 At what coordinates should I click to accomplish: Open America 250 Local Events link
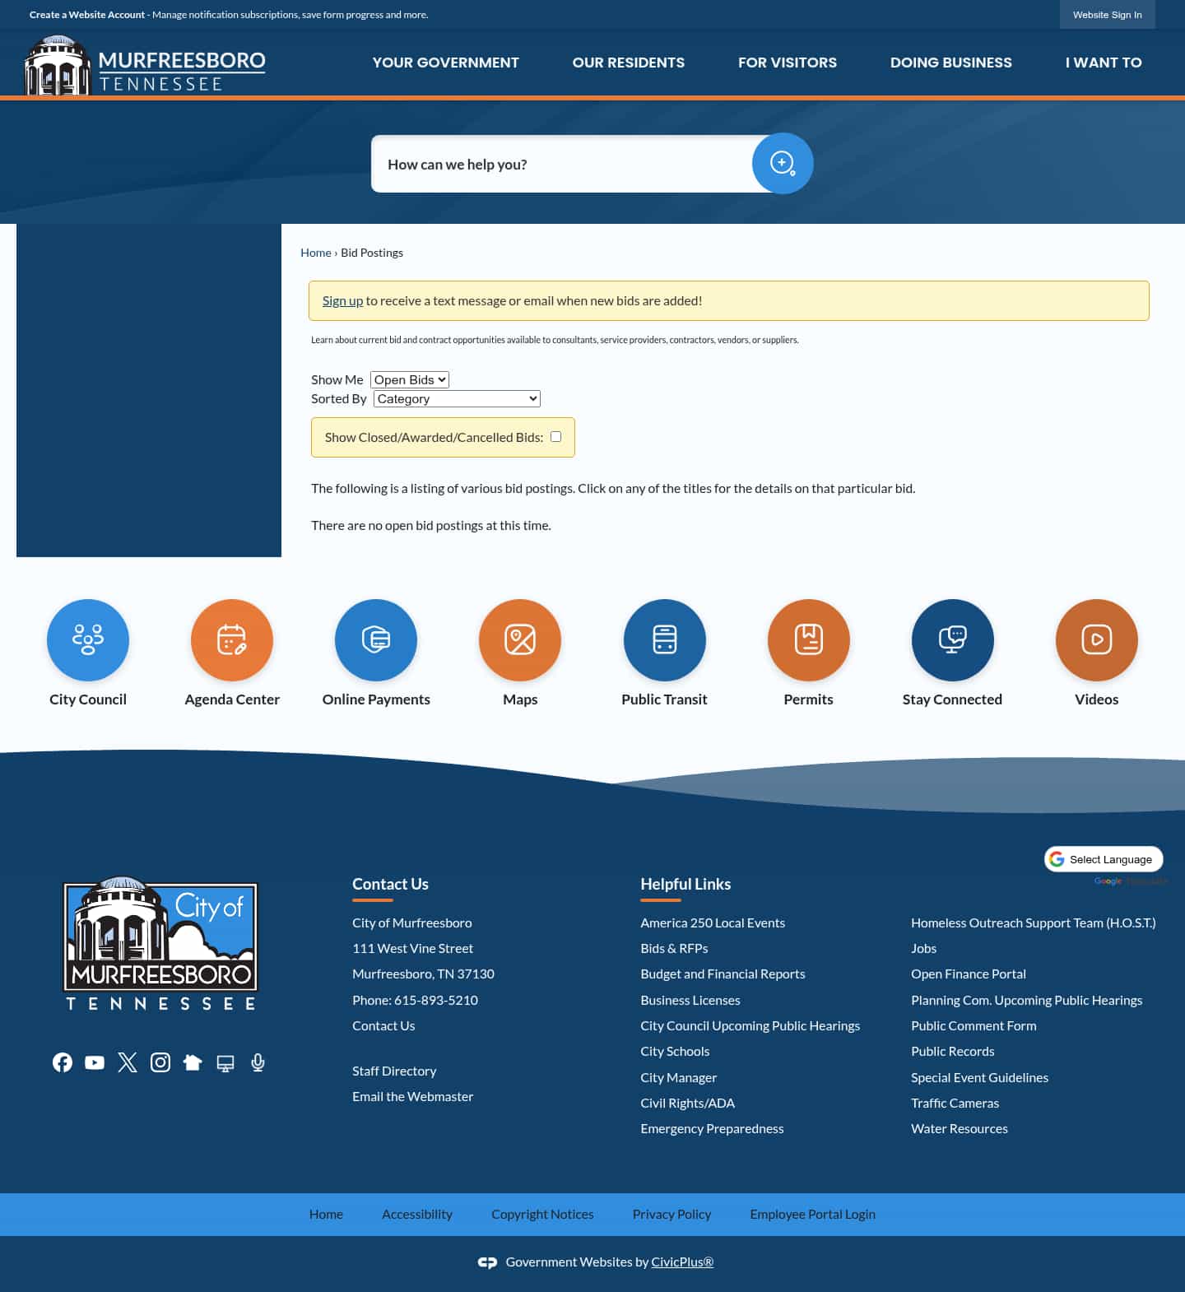713,923
